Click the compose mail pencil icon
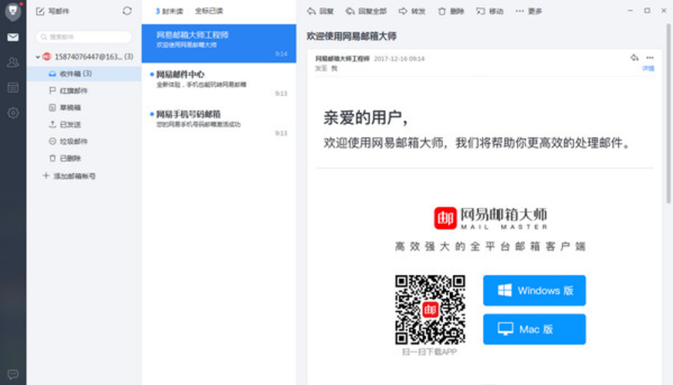 click(x=40, y=11)
